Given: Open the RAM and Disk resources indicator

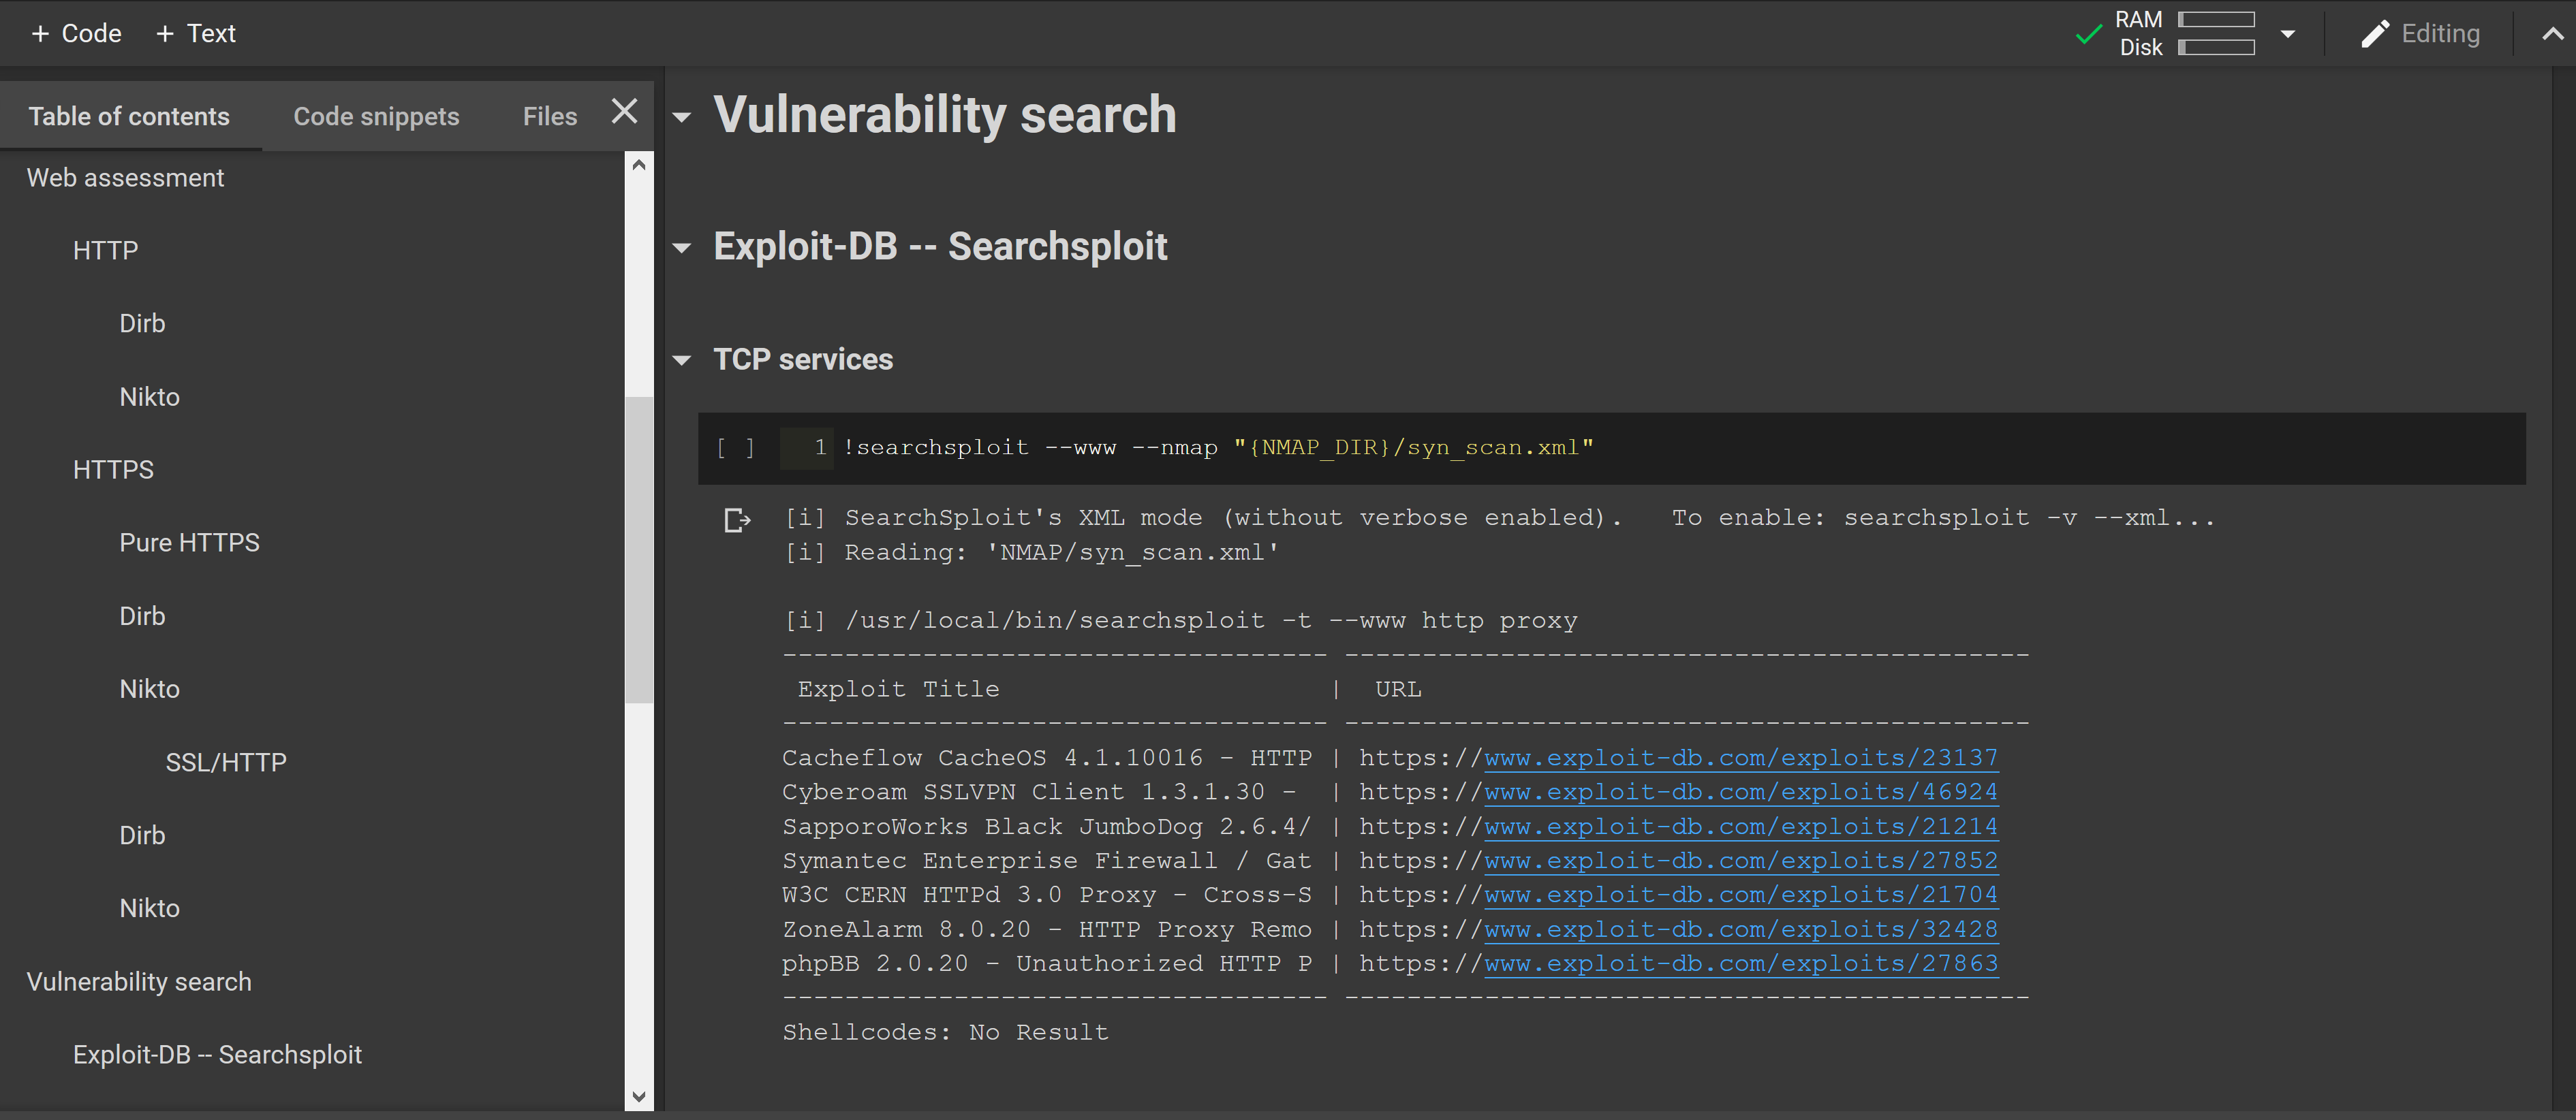Looking at the screenshot, I should (x=2185, y=34).
